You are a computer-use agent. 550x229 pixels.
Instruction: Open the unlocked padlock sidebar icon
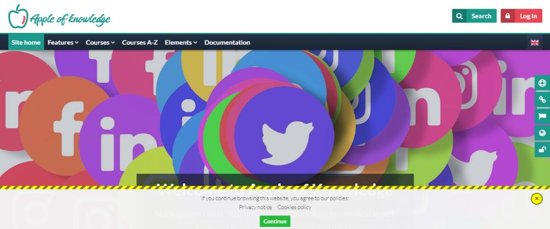point(542,149)
